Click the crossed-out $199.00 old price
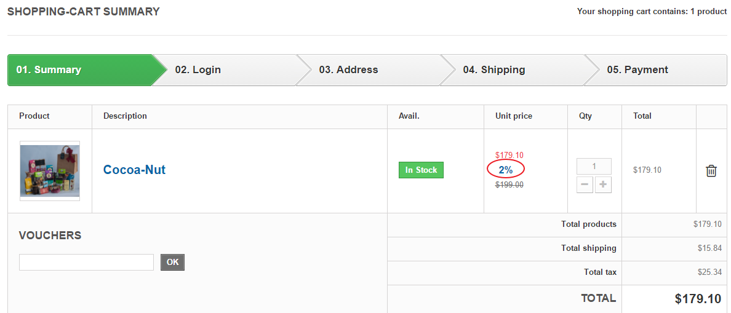Screen dimensions: 731x313 [x=509, y=184]
